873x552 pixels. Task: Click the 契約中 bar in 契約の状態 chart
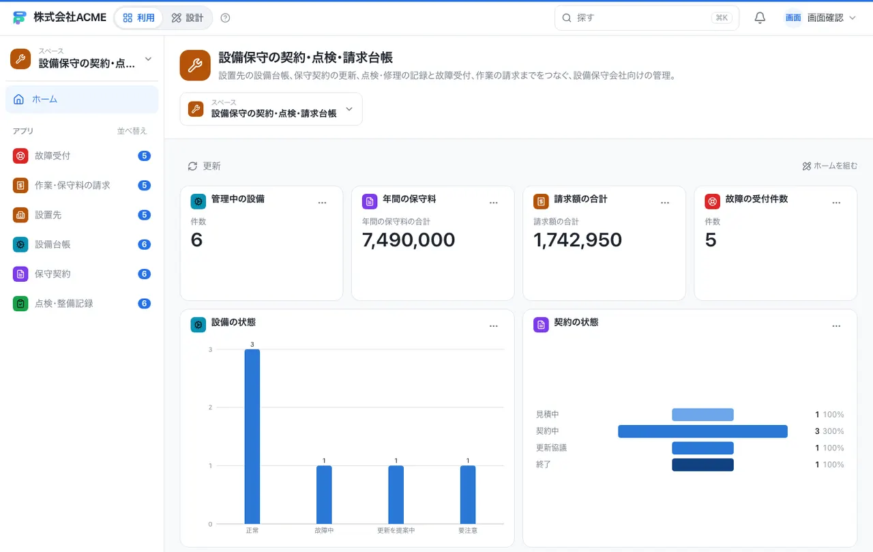[x=702, y=431]
